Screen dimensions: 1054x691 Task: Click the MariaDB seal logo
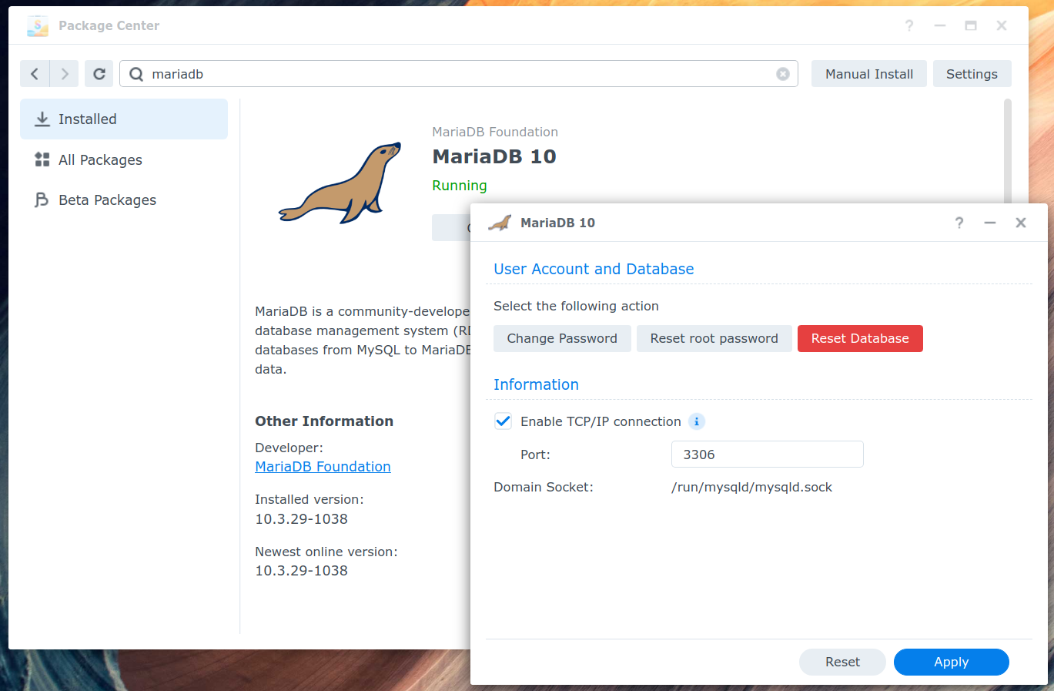coord(340,183)
